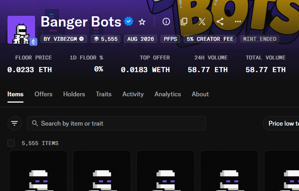Copy collection address icon

pyautogui.click(x=184, y=21)
